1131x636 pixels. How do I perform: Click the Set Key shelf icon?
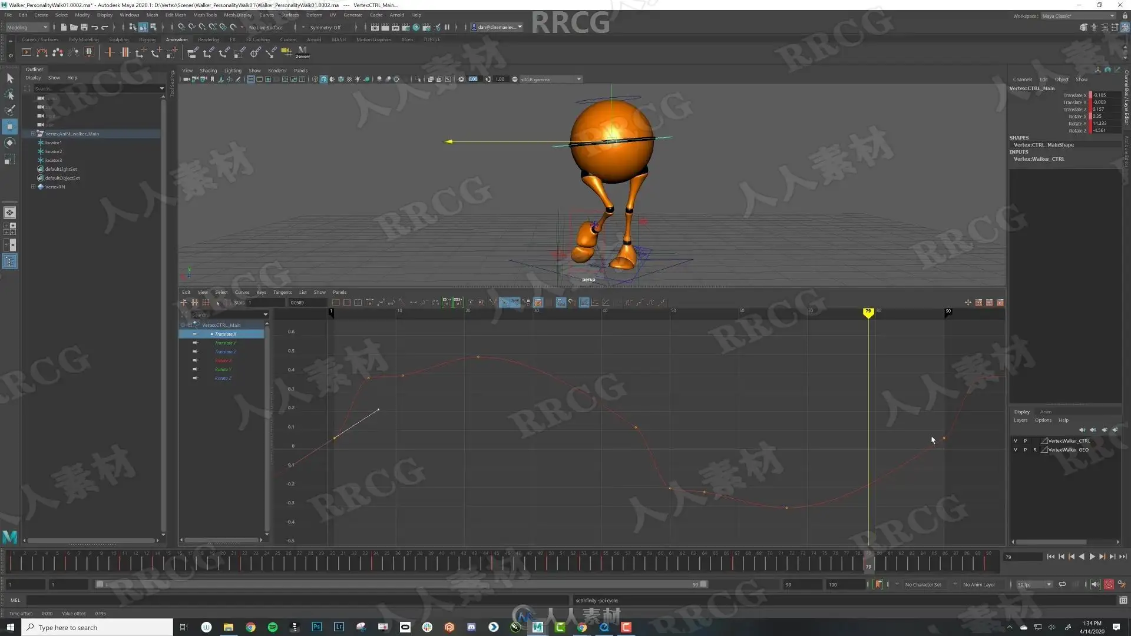pos(110,52)
